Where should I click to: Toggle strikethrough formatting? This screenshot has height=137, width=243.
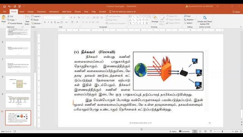(58, 22)
